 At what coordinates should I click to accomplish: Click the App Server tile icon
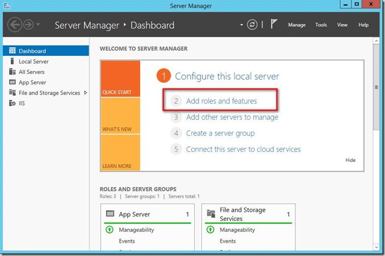point(110,214)
